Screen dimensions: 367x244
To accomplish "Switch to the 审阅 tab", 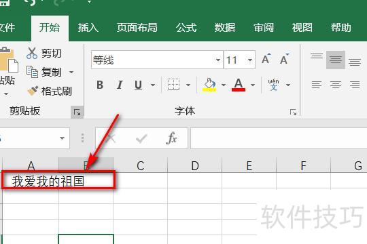I will 264,28.
